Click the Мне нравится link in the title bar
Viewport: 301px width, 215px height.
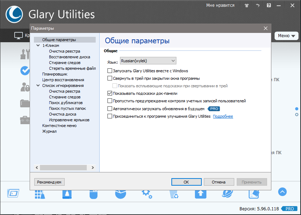[x=220, y=5]
